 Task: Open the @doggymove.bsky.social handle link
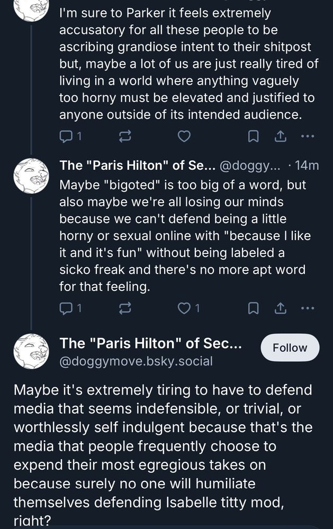tap(136, 361)
